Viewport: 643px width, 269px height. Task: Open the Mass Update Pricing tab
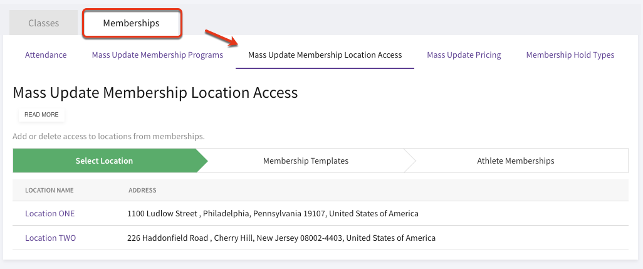pos(464,55)
